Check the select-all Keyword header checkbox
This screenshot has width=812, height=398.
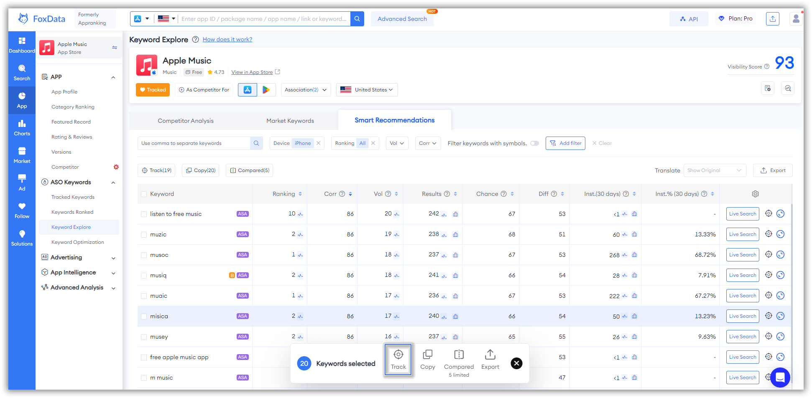point(144,194)
